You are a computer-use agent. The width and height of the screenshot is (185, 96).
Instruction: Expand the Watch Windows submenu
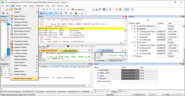point(24,56)
